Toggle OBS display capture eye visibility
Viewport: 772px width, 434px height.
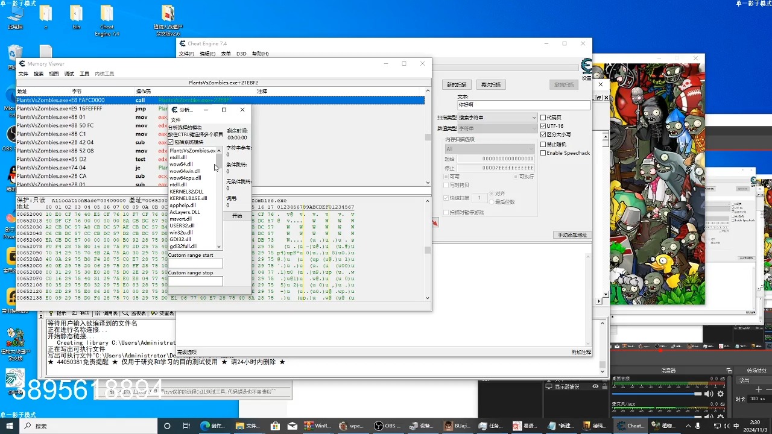click(595, 386)
